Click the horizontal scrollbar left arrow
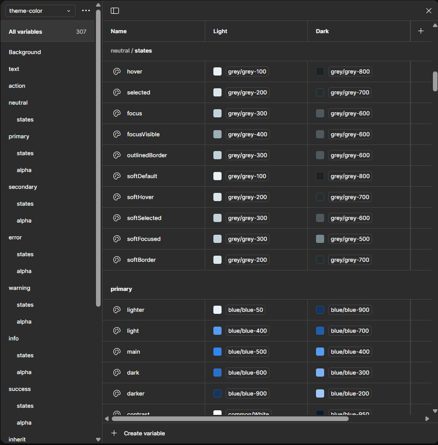 click(107, 418)
